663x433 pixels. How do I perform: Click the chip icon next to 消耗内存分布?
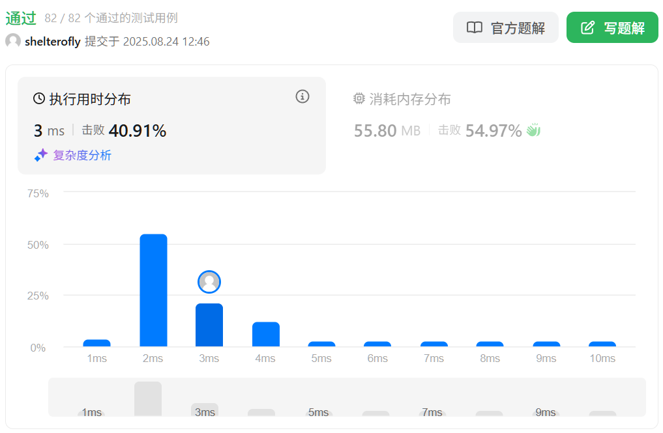(x=359, y=98)
